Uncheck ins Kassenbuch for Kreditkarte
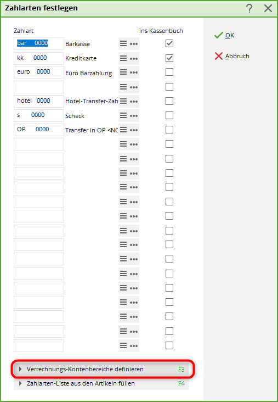 (x=169, y=58)
